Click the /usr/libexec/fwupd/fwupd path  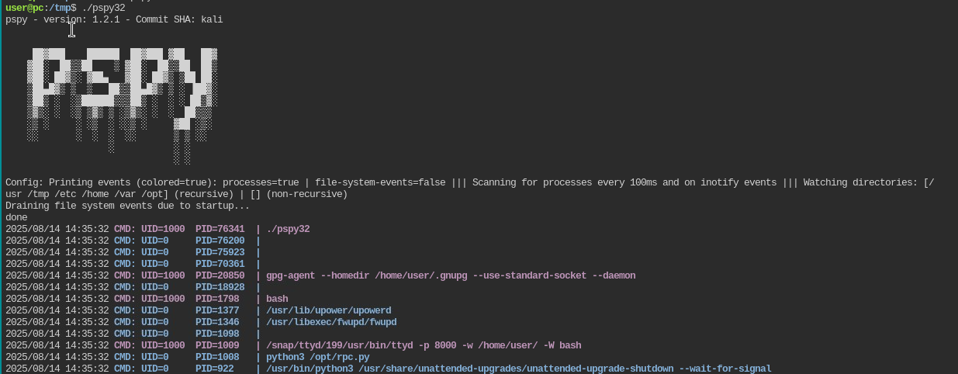(331, 322)
